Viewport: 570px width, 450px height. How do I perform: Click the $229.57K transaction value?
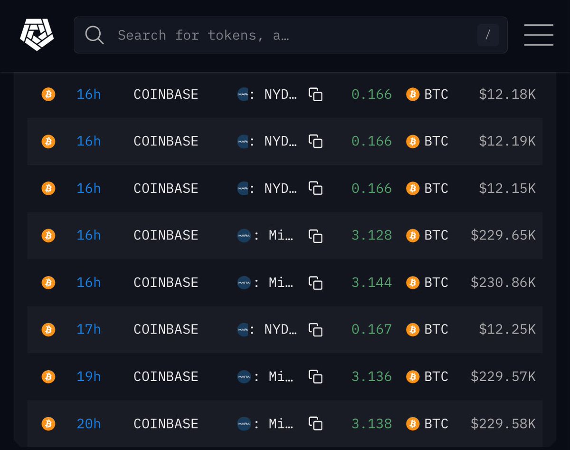(503, 377)
